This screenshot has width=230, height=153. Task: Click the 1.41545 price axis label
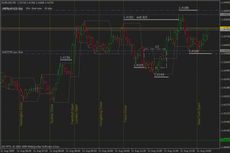(226, 62)
